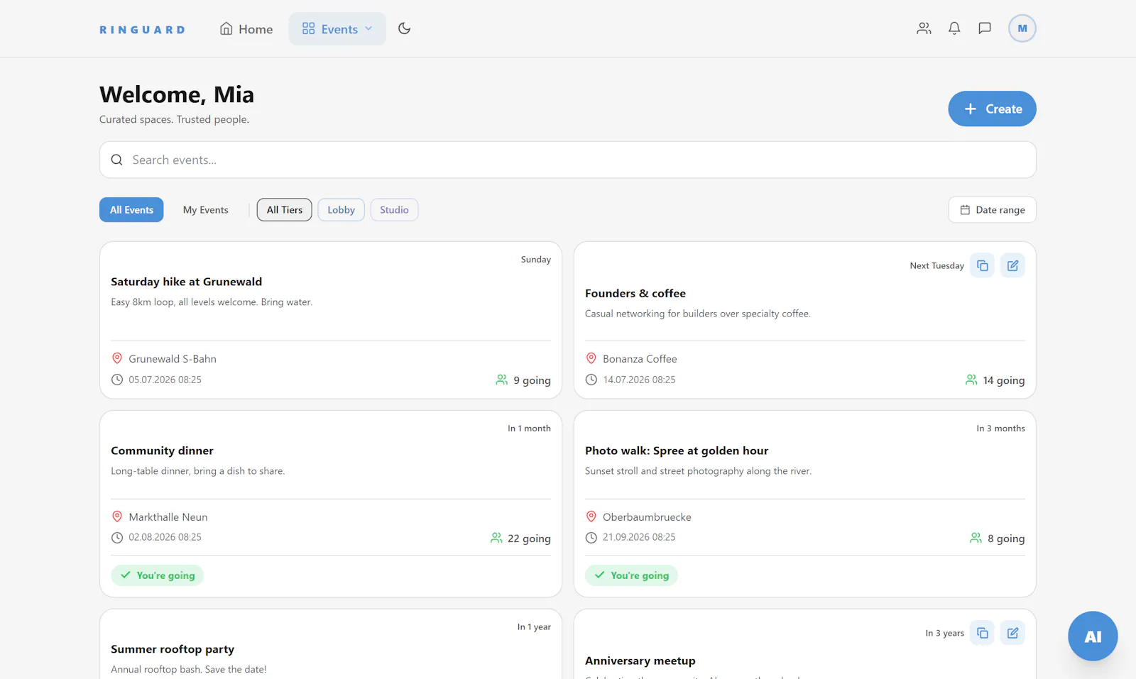
Task: Click the 22 going count
Action: [529, 539]
